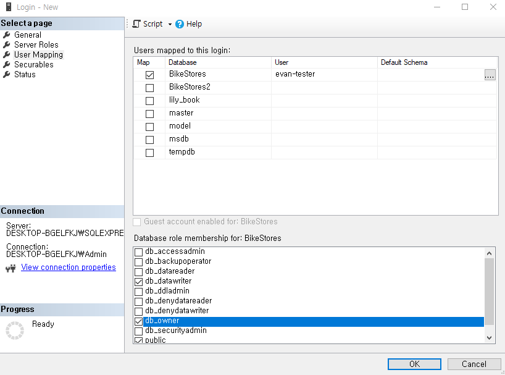Click the Database column header
This screenshot has height=375, width=505.
(x=219, y=62)
